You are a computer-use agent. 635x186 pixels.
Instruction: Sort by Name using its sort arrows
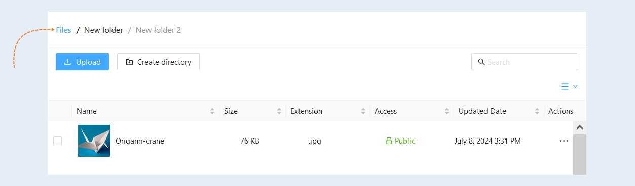point(212,111)
